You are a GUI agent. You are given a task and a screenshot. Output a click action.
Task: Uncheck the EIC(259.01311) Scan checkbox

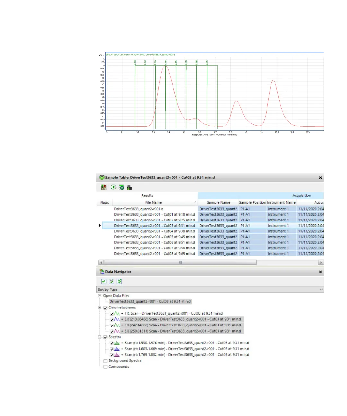[111, 332]
